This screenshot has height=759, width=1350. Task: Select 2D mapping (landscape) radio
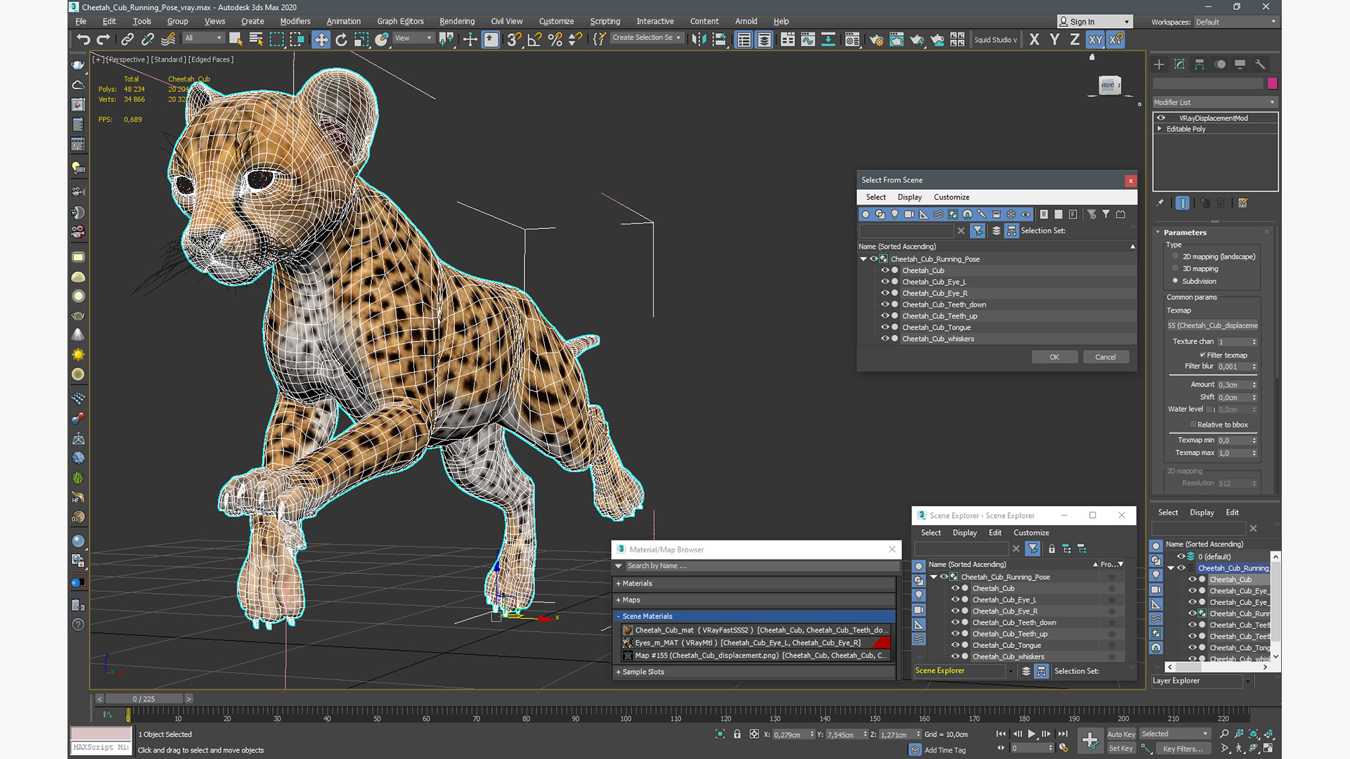(1175, 257)
